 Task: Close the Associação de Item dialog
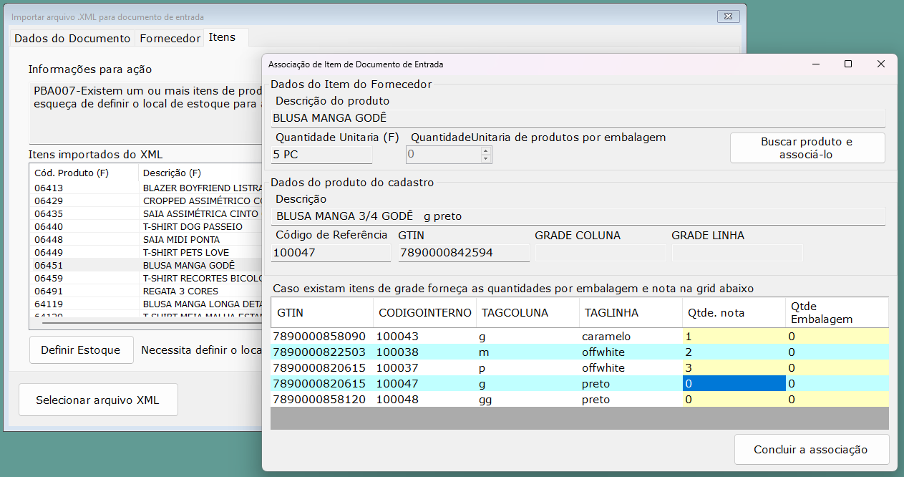(x=881, y=64)
